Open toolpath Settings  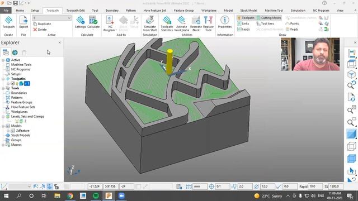click(81, 22)
